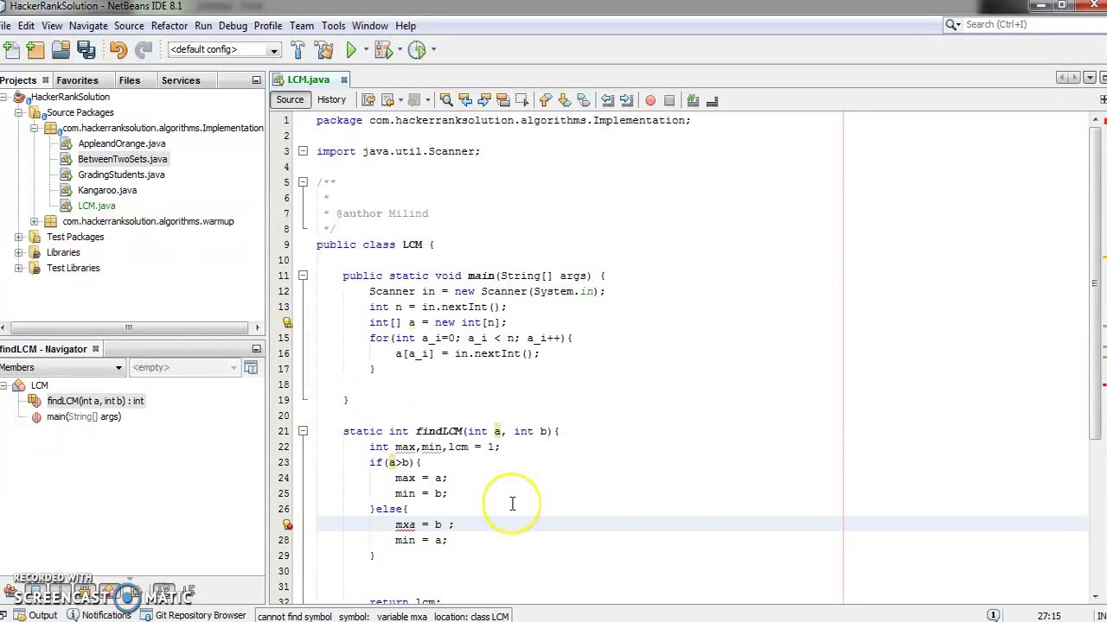Click the Profile Project clock icon
This screenshot has width=1107, height=622.
pos(416,49)
